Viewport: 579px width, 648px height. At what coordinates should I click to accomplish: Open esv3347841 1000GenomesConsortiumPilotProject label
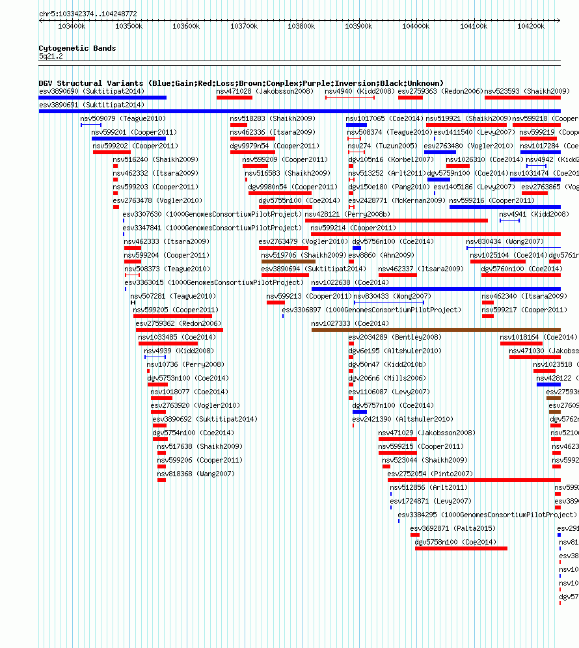[212, 228]
